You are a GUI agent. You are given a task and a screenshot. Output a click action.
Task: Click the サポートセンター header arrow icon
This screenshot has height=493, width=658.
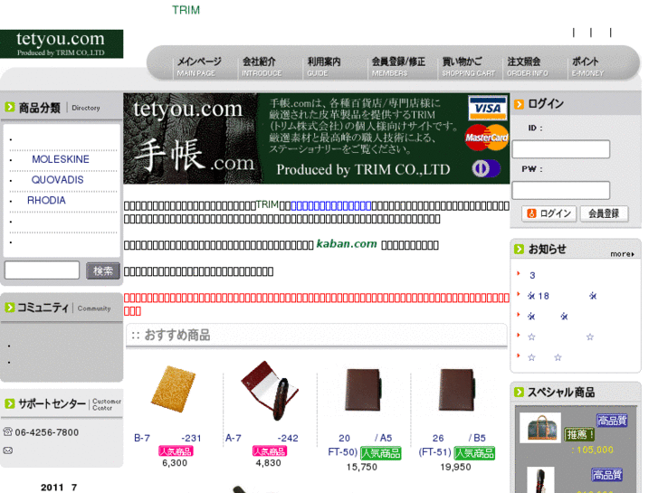click(x=10, y=403)
